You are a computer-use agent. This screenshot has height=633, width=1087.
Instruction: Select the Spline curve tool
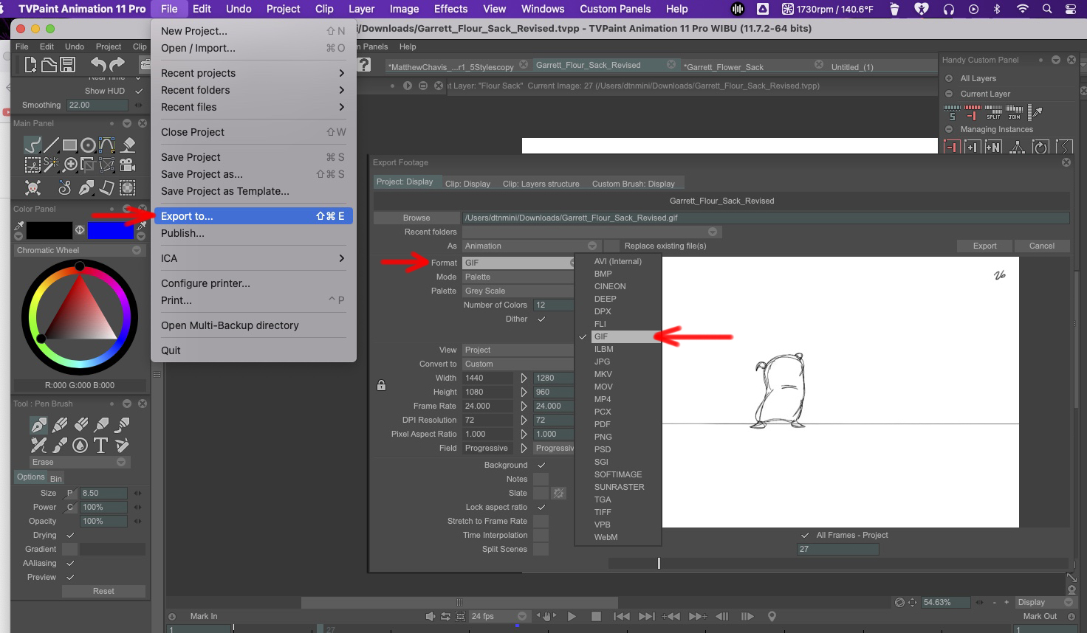click(x=107, y=145)
